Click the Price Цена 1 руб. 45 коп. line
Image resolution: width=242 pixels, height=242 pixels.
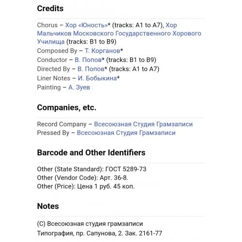[x=86, y=186]
